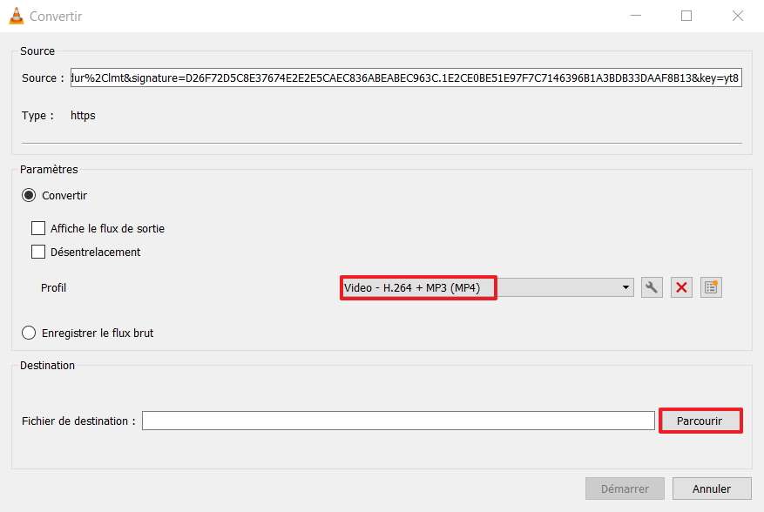Delete the selected profile with red X
This screenshot has height=512, width=764.
point(681,287)
